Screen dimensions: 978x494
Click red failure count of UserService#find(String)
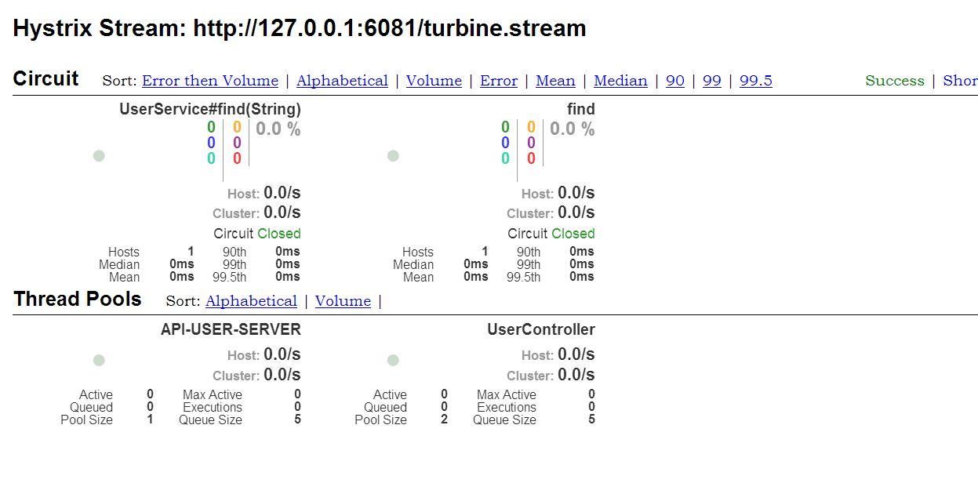[x=237, y=159]
